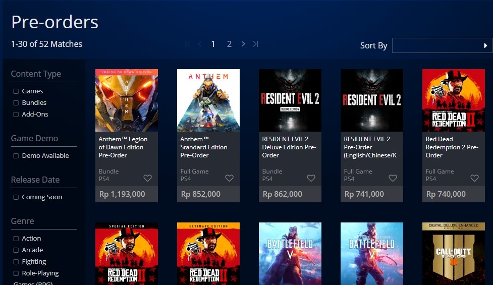Check Role-Playing Games genre
493x285 pixels.
tap(16, 273)
